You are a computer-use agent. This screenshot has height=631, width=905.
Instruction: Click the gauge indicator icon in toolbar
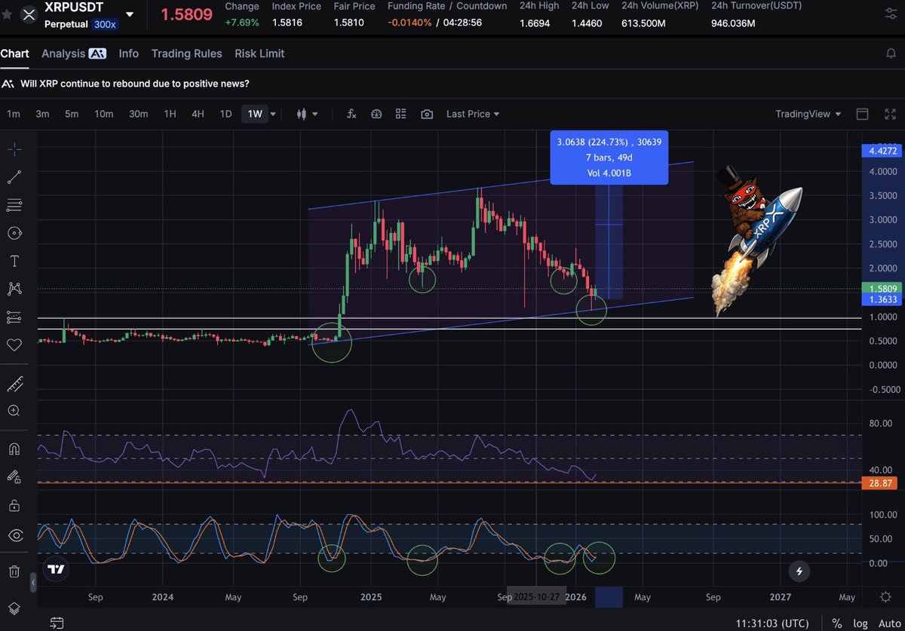[x=376, y=114]
